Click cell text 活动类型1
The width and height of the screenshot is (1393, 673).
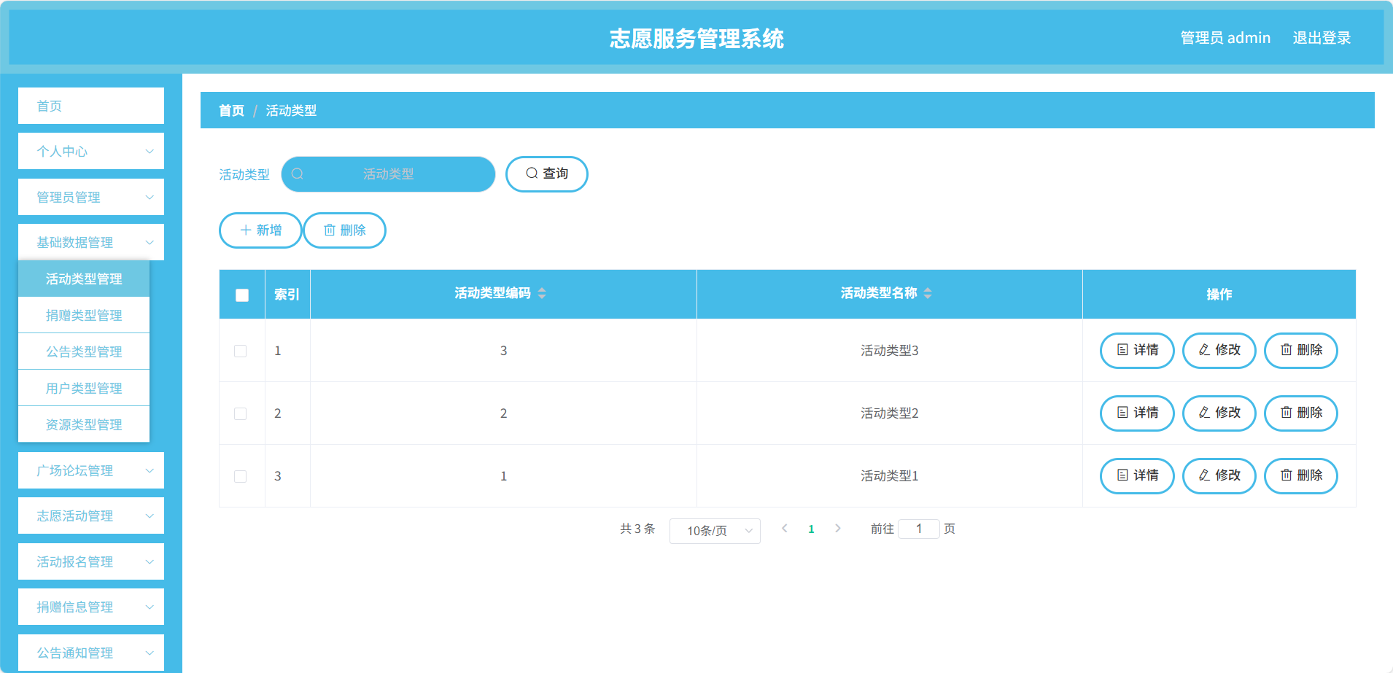890,476
